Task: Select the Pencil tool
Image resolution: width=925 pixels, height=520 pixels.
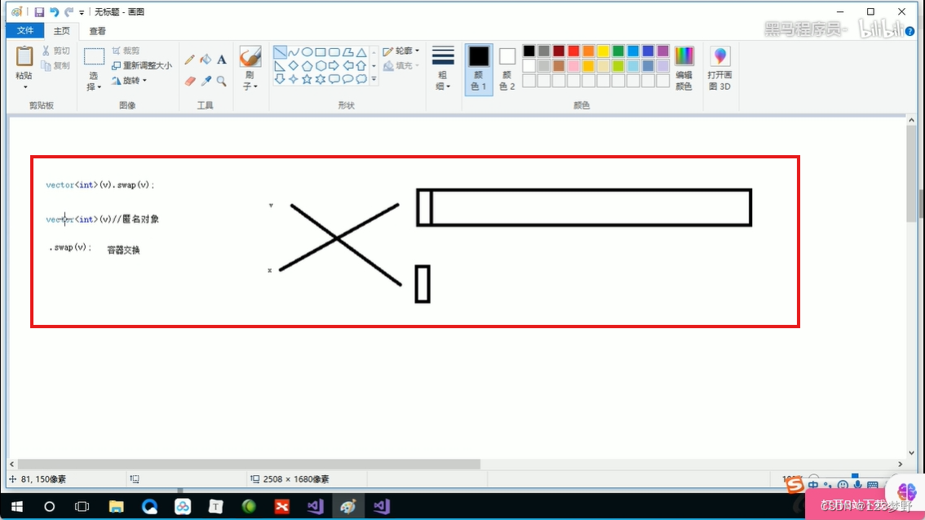Action: (x=189, y=60)
